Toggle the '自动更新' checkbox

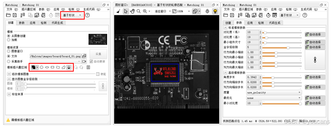pyautogui.click(x=91, y=61)
